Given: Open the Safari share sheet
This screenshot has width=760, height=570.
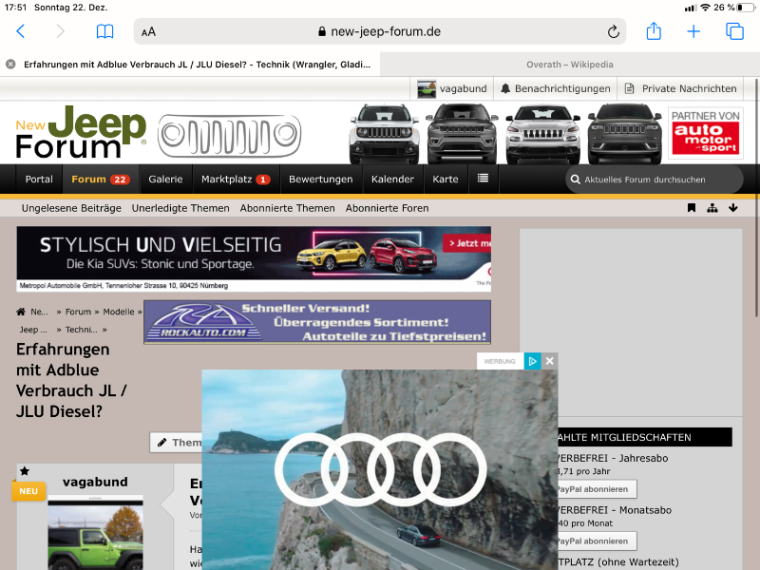Looking at the screenshot, I should [x=654, y=31].
